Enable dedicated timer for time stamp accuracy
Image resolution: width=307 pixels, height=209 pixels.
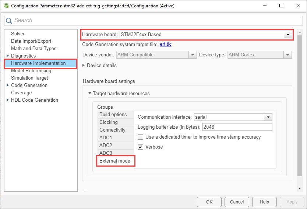[x=141, y=137]
